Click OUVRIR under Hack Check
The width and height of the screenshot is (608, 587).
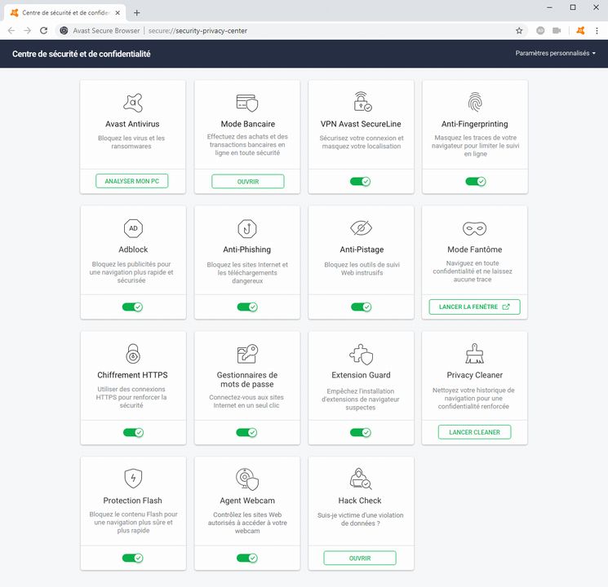(360, 558)
